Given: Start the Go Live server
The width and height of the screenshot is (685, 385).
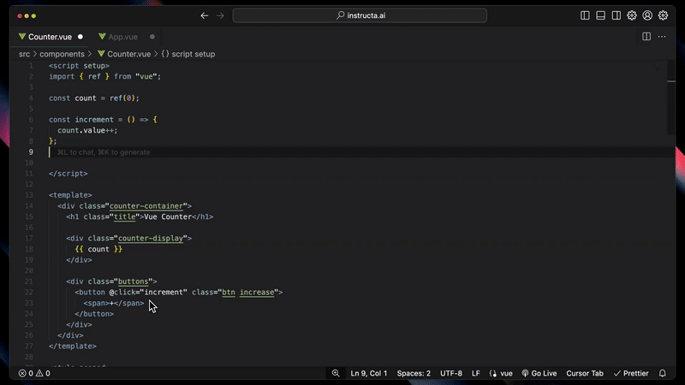Looking at the screenshot, I should [x=539, y=373].
